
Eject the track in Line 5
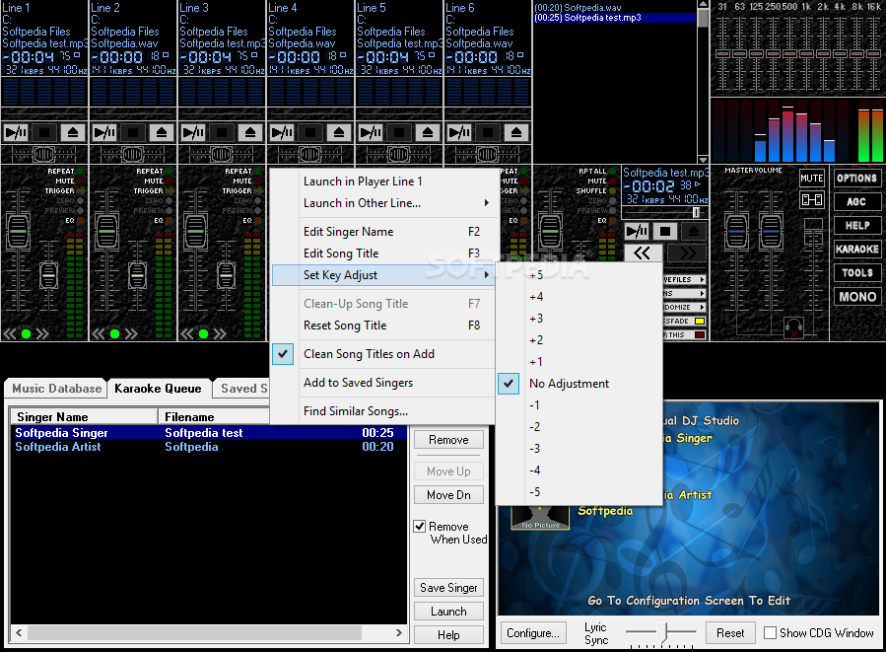(x=427, y=133)
